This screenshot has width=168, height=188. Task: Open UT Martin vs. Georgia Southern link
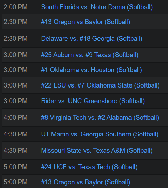click(100, 134)
